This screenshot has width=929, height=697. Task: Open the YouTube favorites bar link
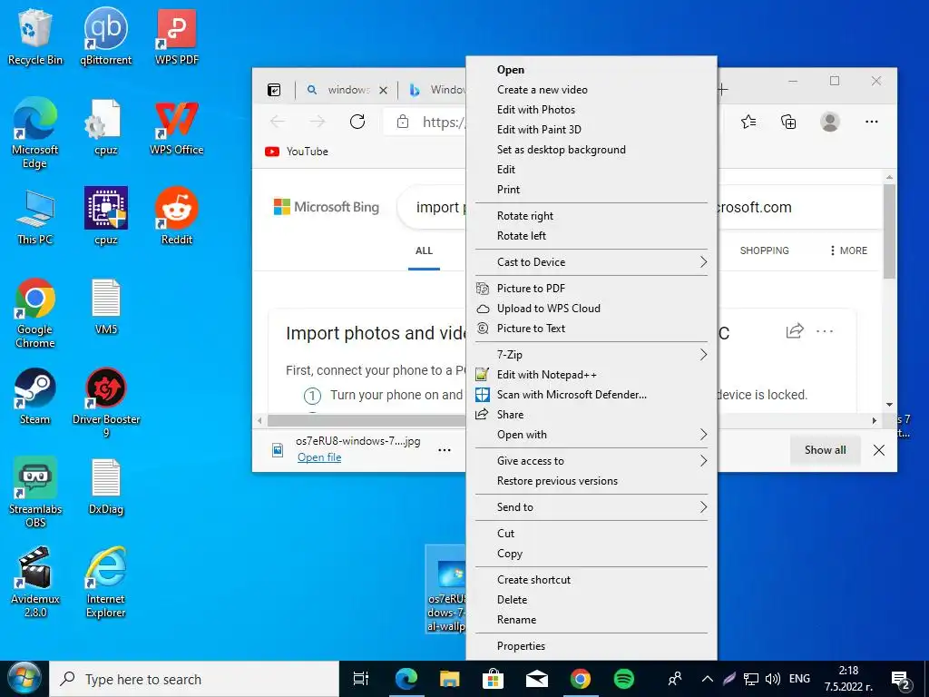(x=297, y=152)
